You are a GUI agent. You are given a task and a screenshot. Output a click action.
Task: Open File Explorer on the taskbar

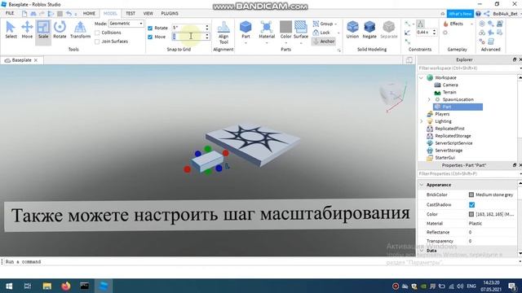pyautogui.click(x=47, y=286)
